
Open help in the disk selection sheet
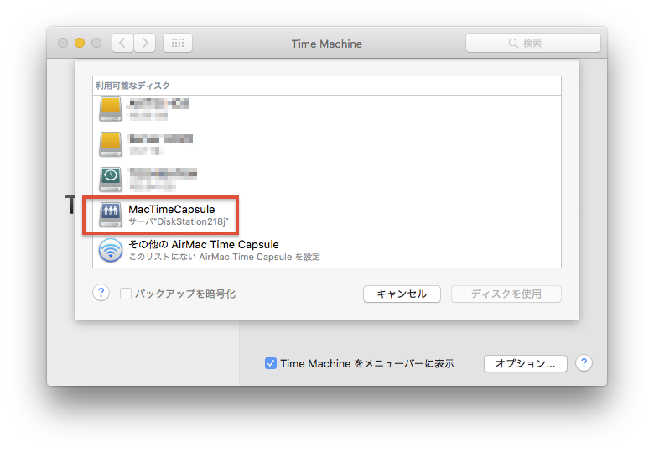101,293
